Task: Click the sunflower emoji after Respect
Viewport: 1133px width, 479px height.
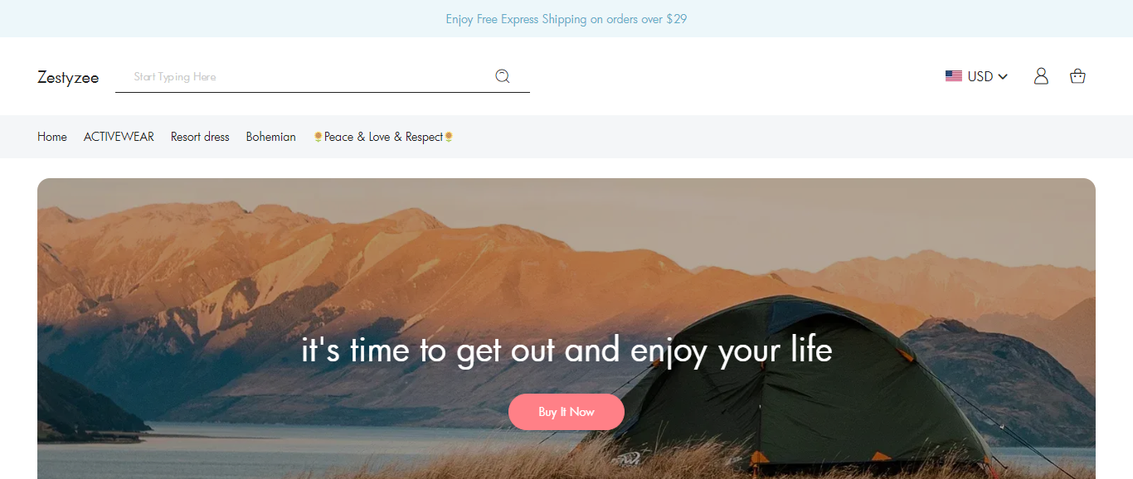Action: pos(449,137)
